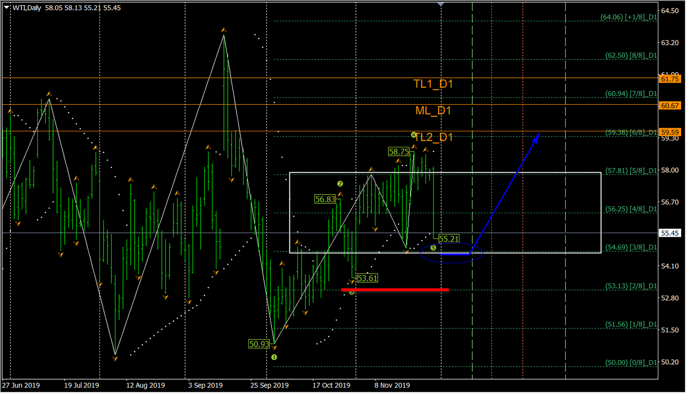Select the (59.38) [6/8]_D1 level label
This screenshot has height=393, width=686.
click(632, 132)
